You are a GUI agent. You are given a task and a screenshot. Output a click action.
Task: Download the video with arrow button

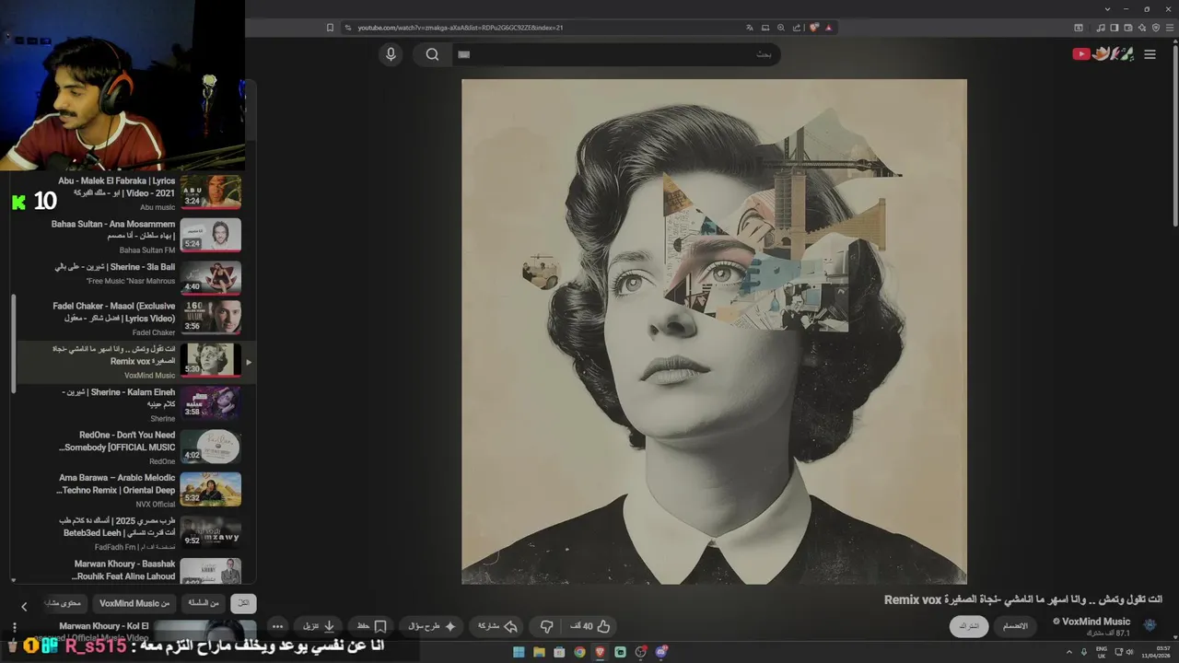coord(319,626)
